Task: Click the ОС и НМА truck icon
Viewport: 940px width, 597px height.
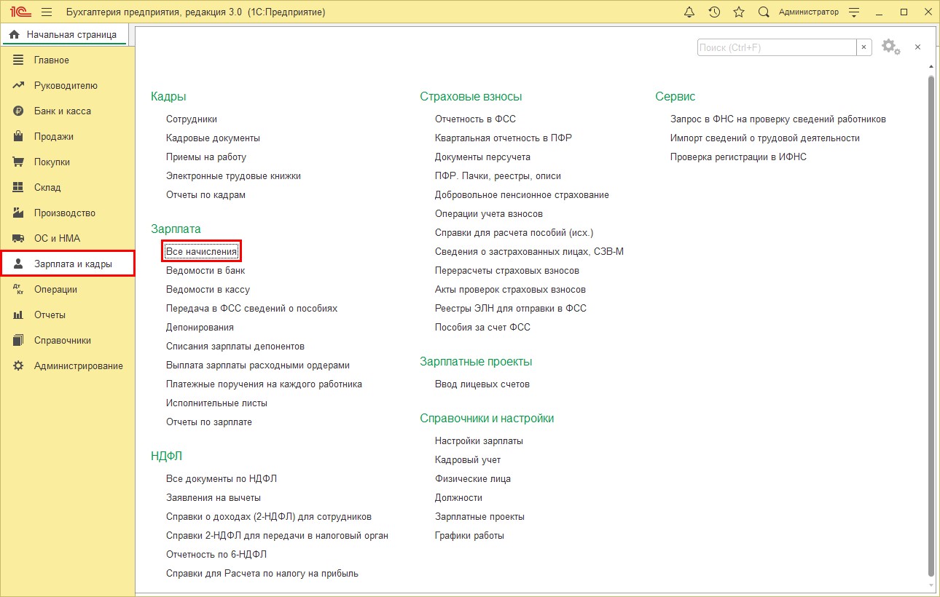Action: pos(19,238)
